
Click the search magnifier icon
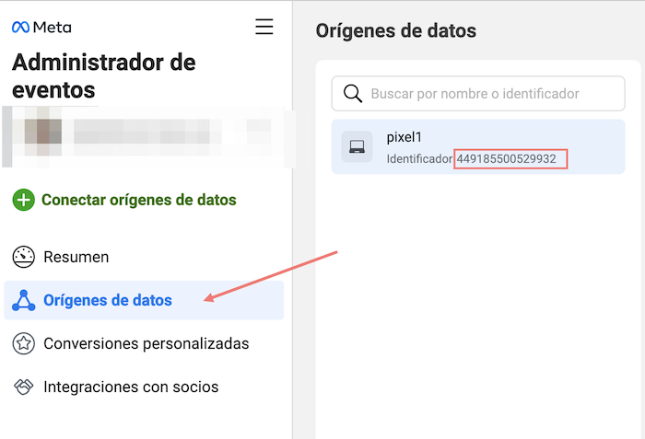353,94
